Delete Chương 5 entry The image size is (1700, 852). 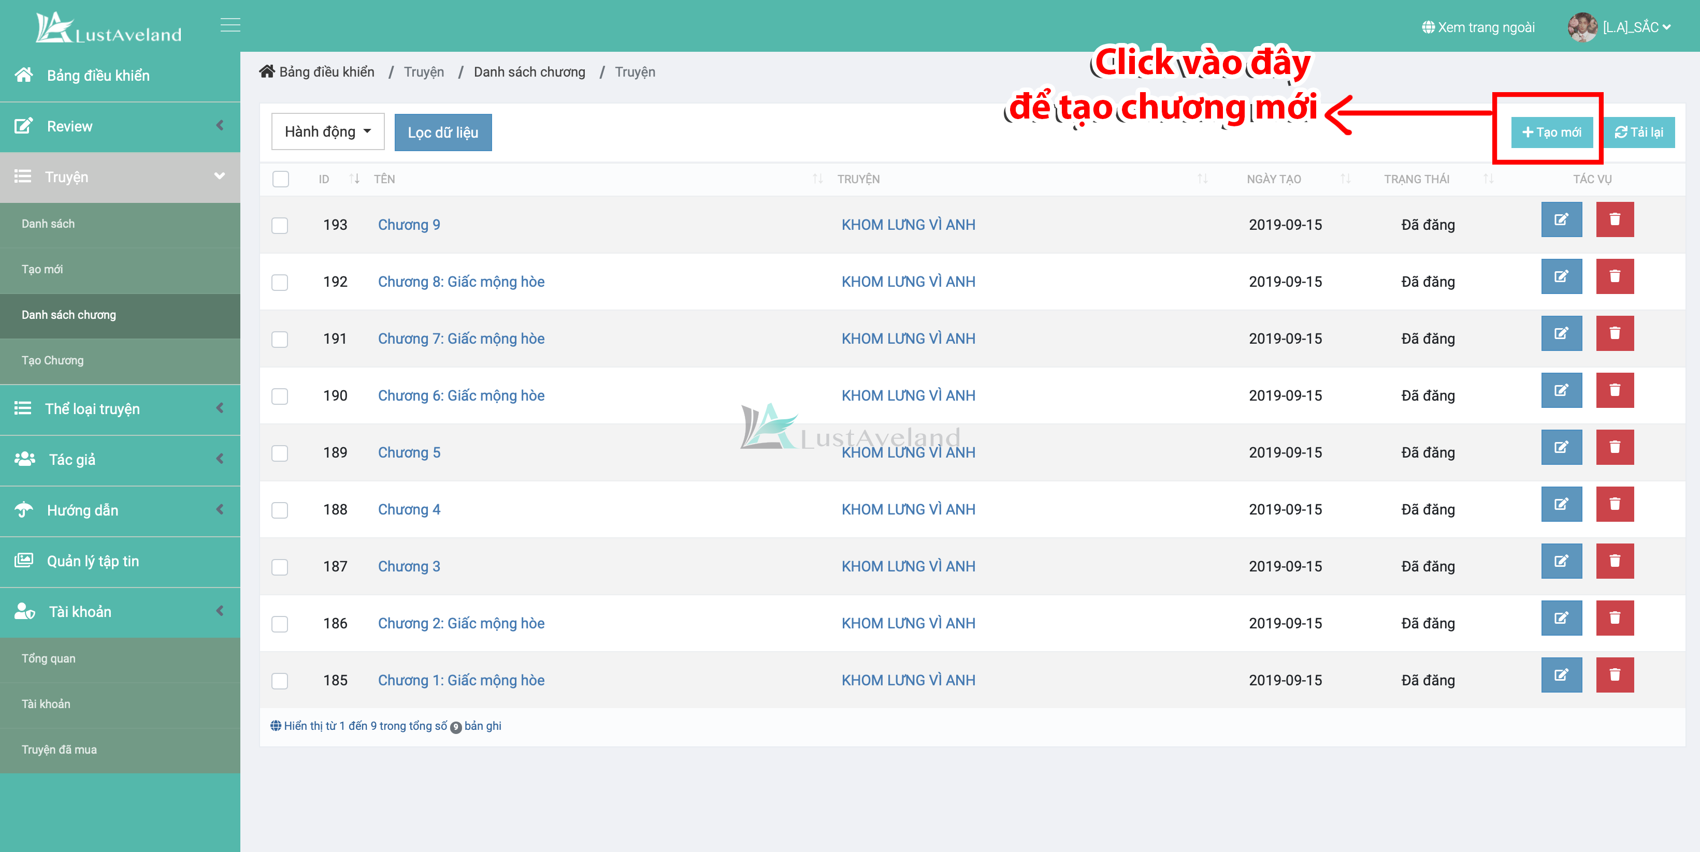tap(1615, 447)
